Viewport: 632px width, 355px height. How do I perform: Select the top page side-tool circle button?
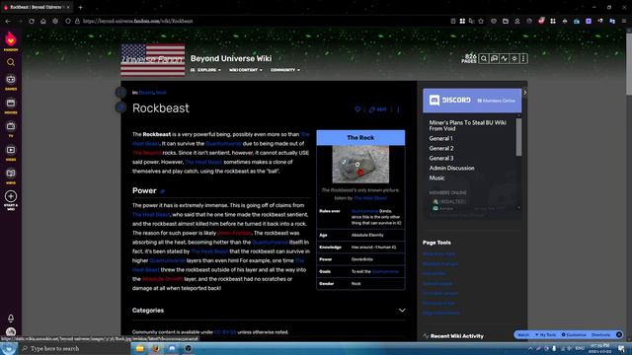coord(120,92)
